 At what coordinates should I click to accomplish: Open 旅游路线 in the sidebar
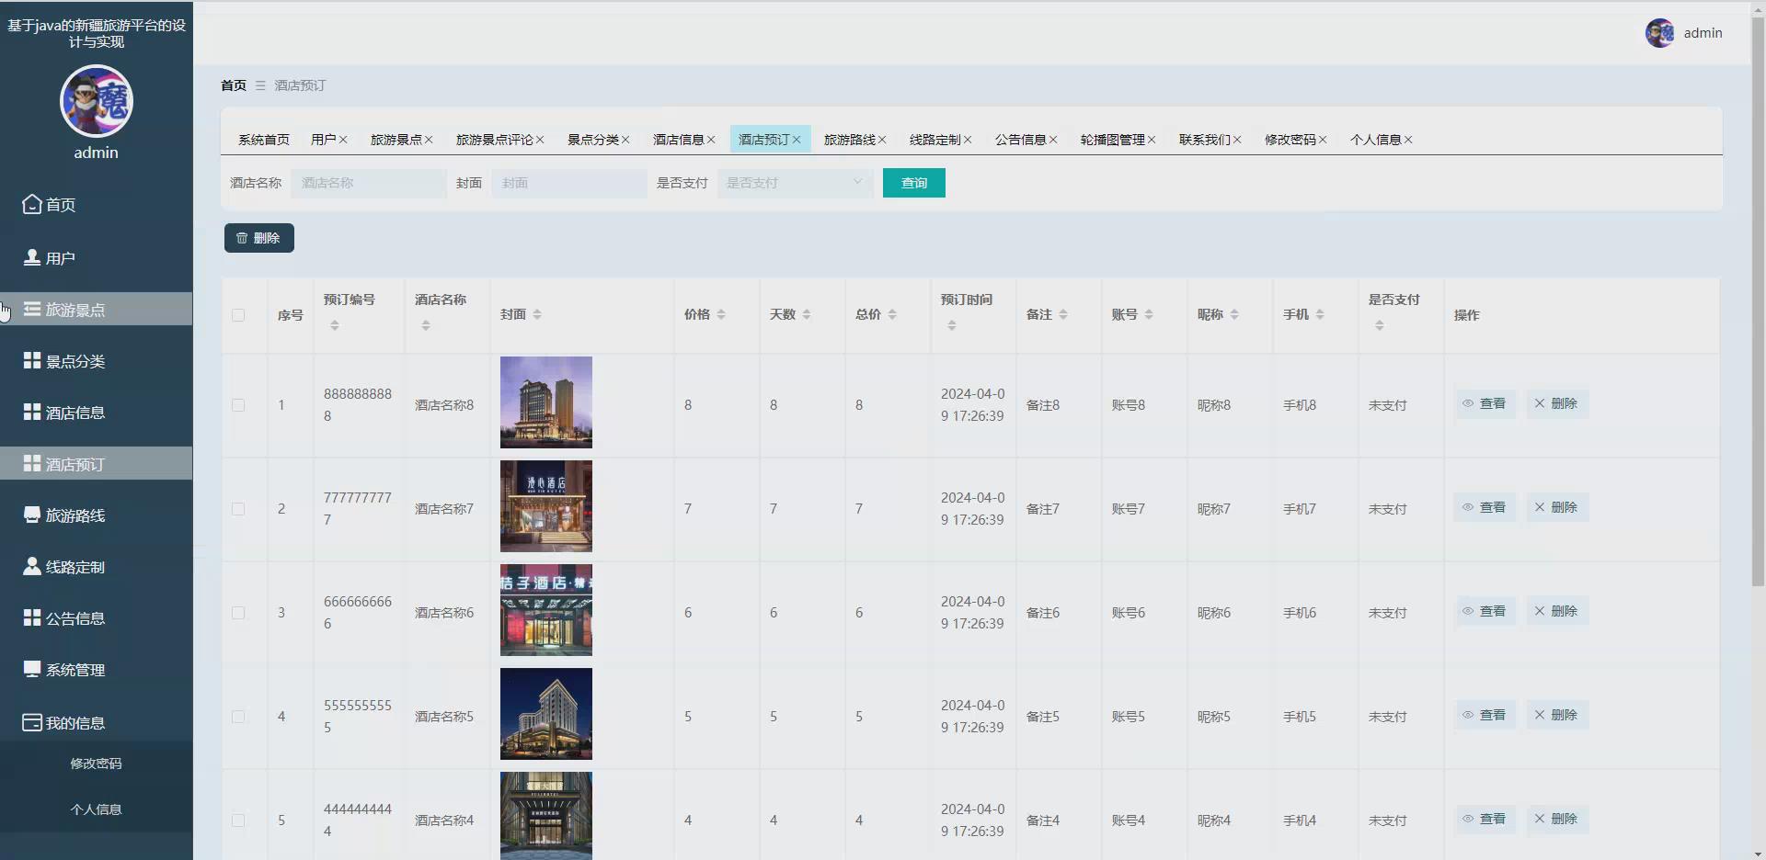coord(96,515)
